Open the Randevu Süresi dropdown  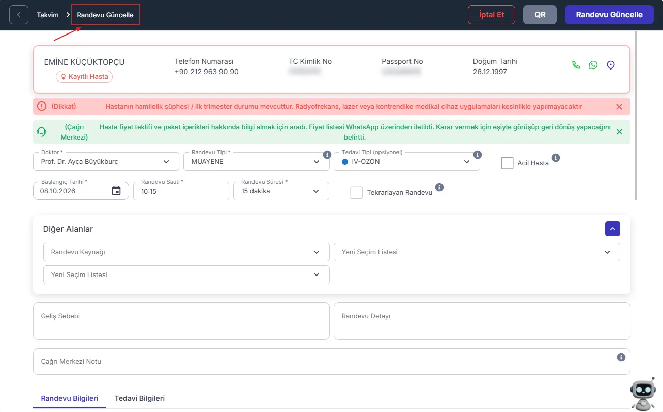point(281,191)
